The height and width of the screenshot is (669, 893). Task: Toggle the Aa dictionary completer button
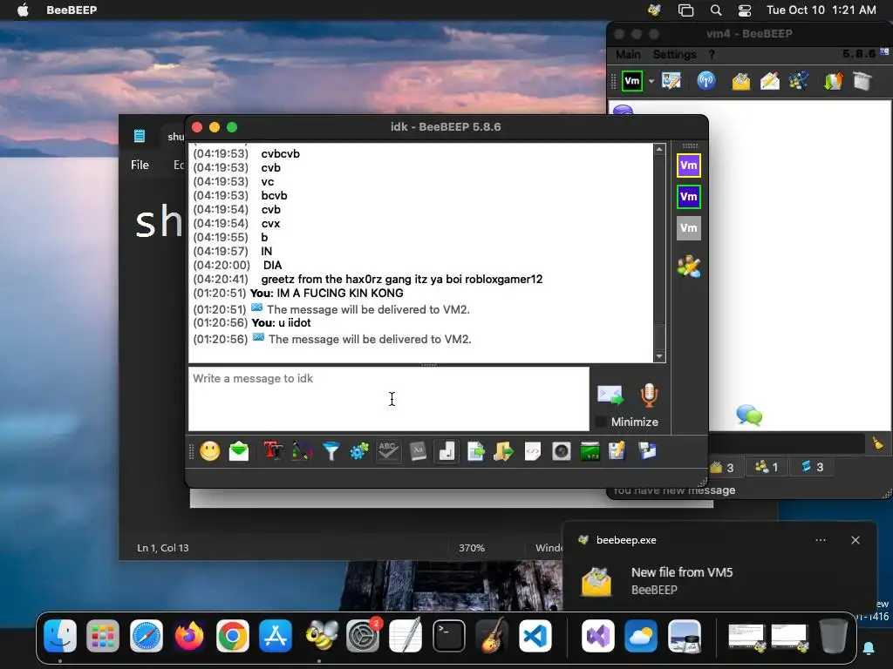(418, 451)
